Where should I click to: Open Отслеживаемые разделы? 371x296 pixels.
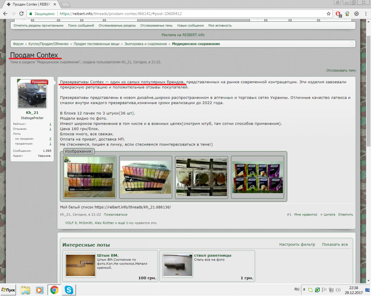click(117, 26)
